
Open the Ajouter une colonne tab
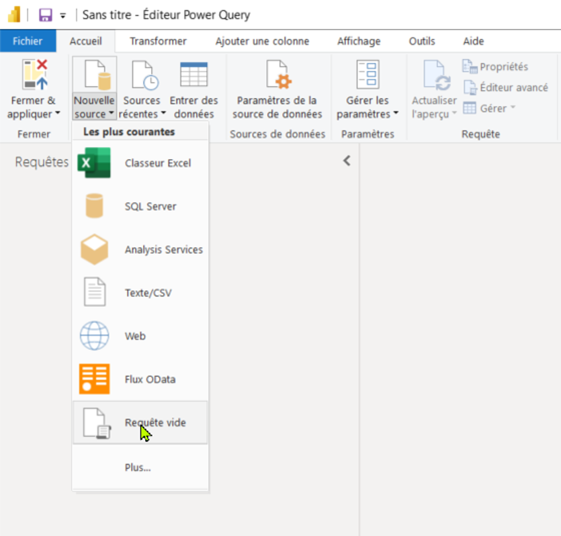pos(262,41)
